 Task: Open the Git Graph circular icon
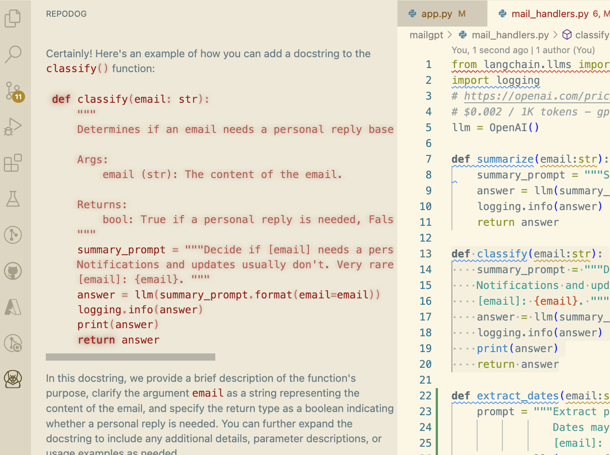click(x=13, y=235)
